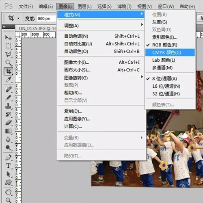Open crop tool preset dropdown arrow
This screenshot has width=203, height=203.
point(18,18)
